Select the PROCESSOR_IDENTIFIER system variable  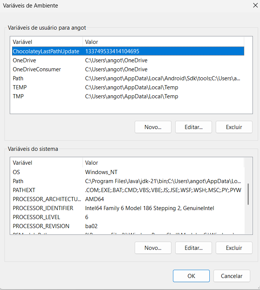click(x=43, y=208)
